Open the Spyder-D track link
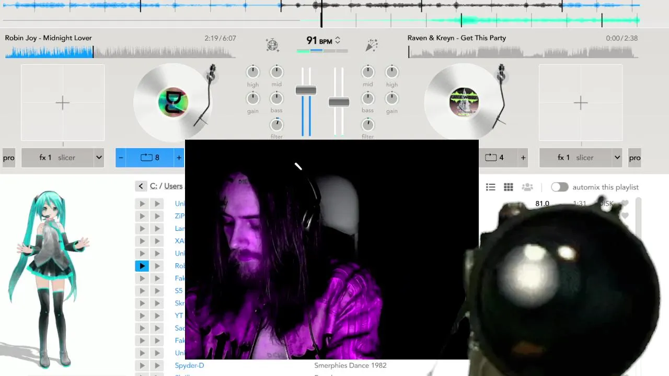669x376 pixels. [x=189, y=366]
